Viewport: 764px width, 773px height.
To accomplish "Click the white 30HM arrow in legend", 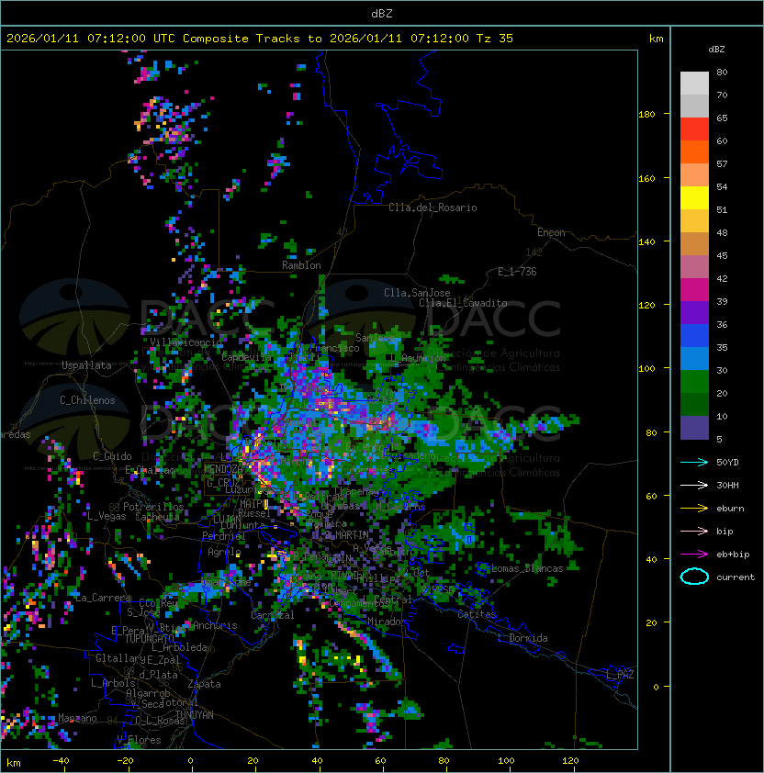I will tap(694, 485).
